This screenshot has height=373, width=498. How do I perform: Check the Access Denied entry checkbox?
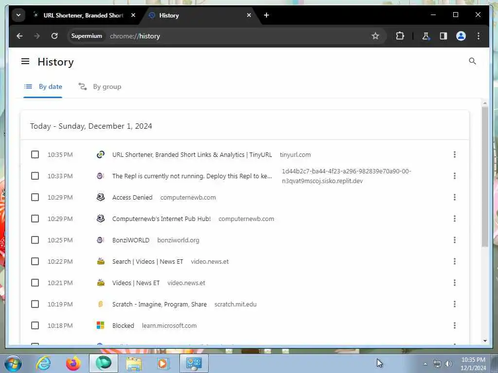(35, 197)
